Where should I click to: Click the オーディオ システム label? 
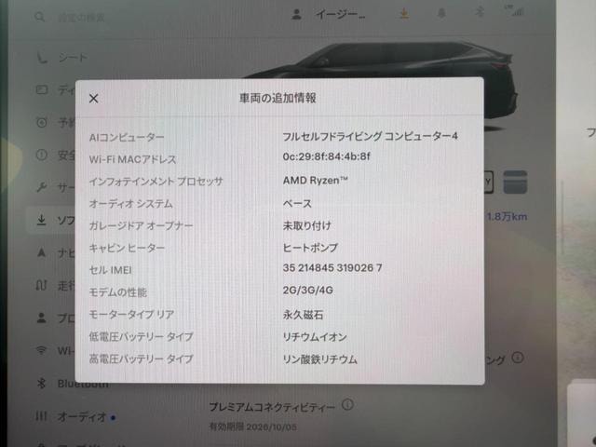[130, 204]
